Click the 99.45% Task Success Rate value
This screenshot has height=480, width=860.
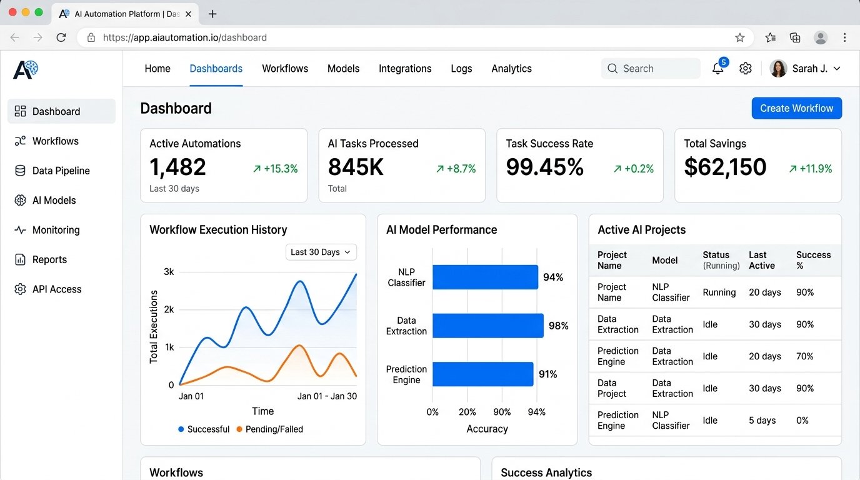point(545,167)
